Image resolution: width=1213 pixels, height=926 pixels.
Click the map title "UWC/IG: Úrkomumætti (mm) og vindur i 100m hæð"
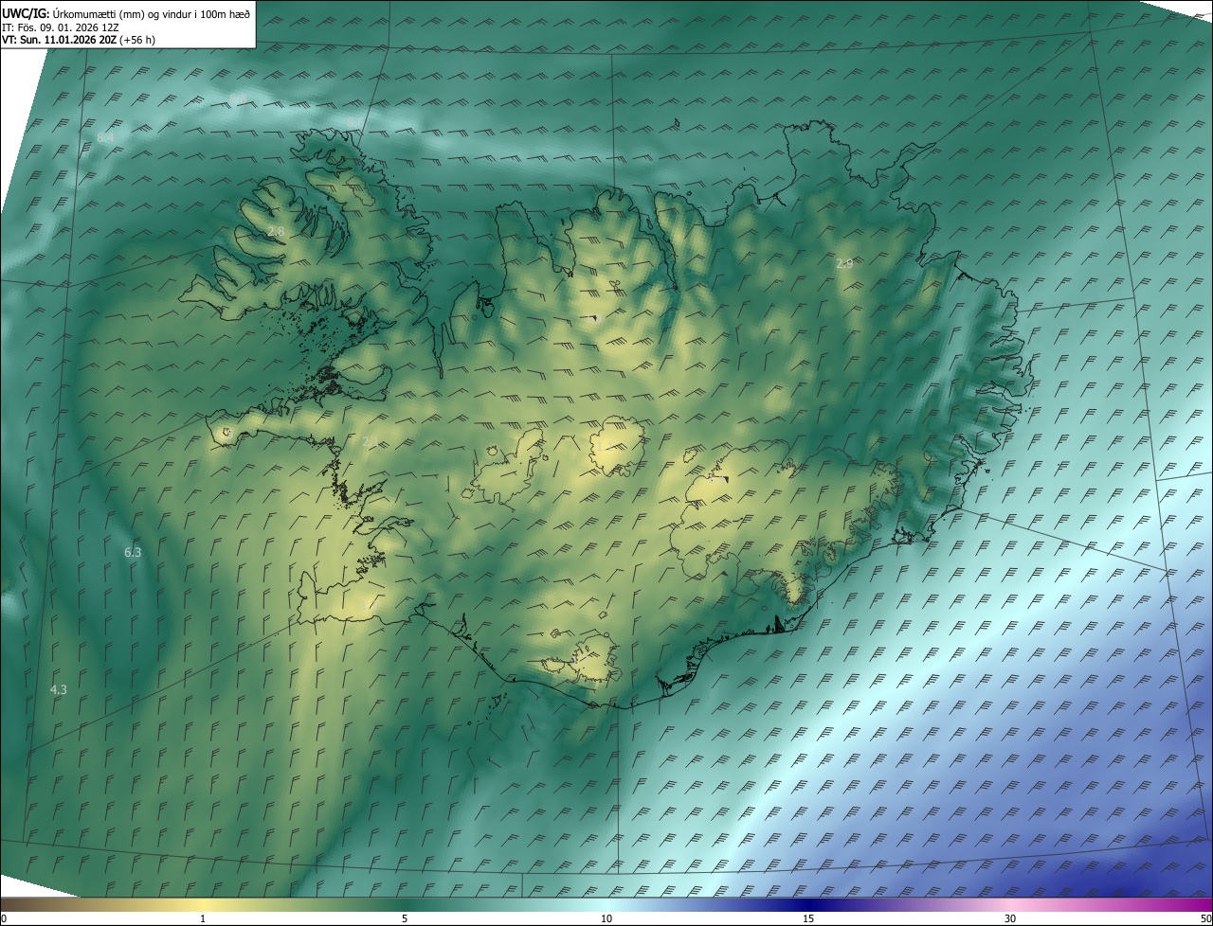pyautogui.click(x=126, y=12)
